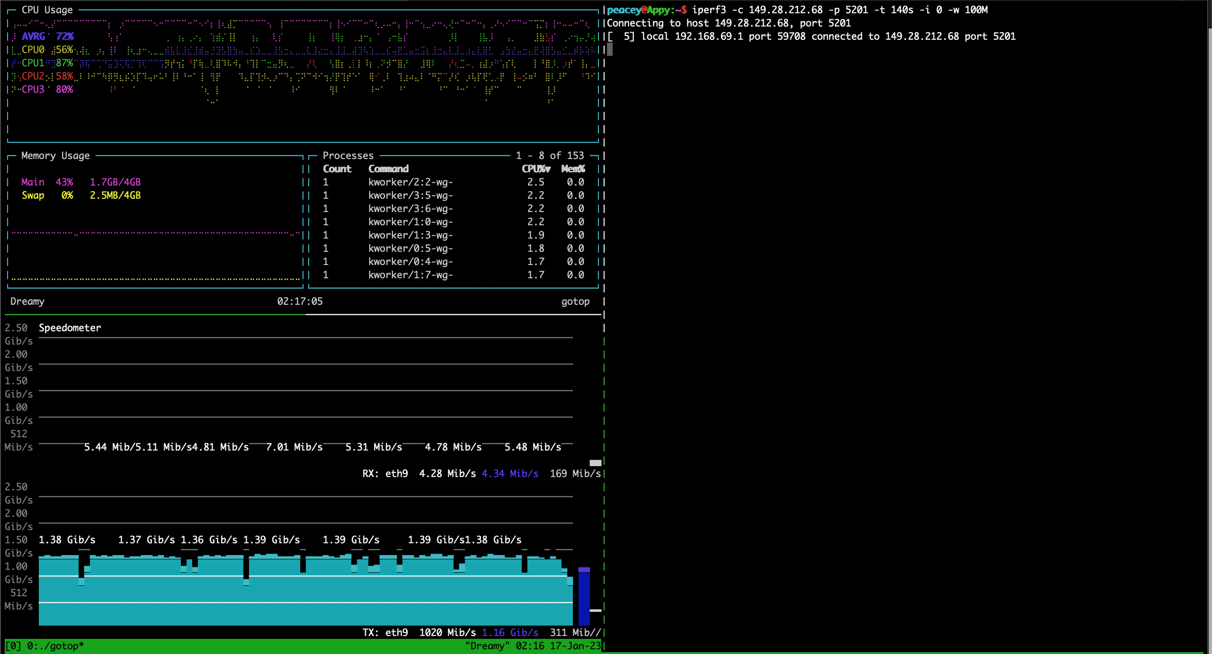Click the CPU Usage panel title

click(47, 10)
